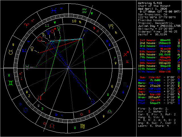182x137 pixels.
Task: Click the Mercury position value '14Pis17'
Action: tap(154, 83)
